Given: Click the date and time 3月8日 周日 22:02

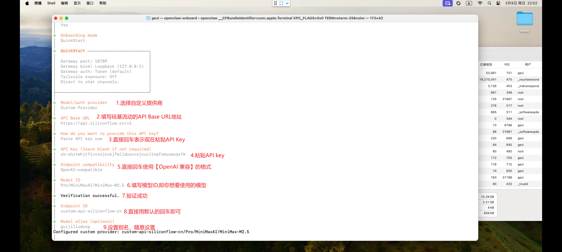Looking at the screenshot, I should (521, 3).
